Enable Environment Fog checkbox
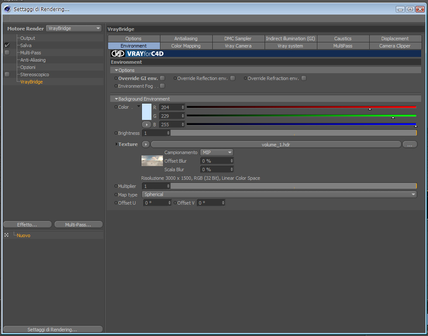 pos(163,86)
